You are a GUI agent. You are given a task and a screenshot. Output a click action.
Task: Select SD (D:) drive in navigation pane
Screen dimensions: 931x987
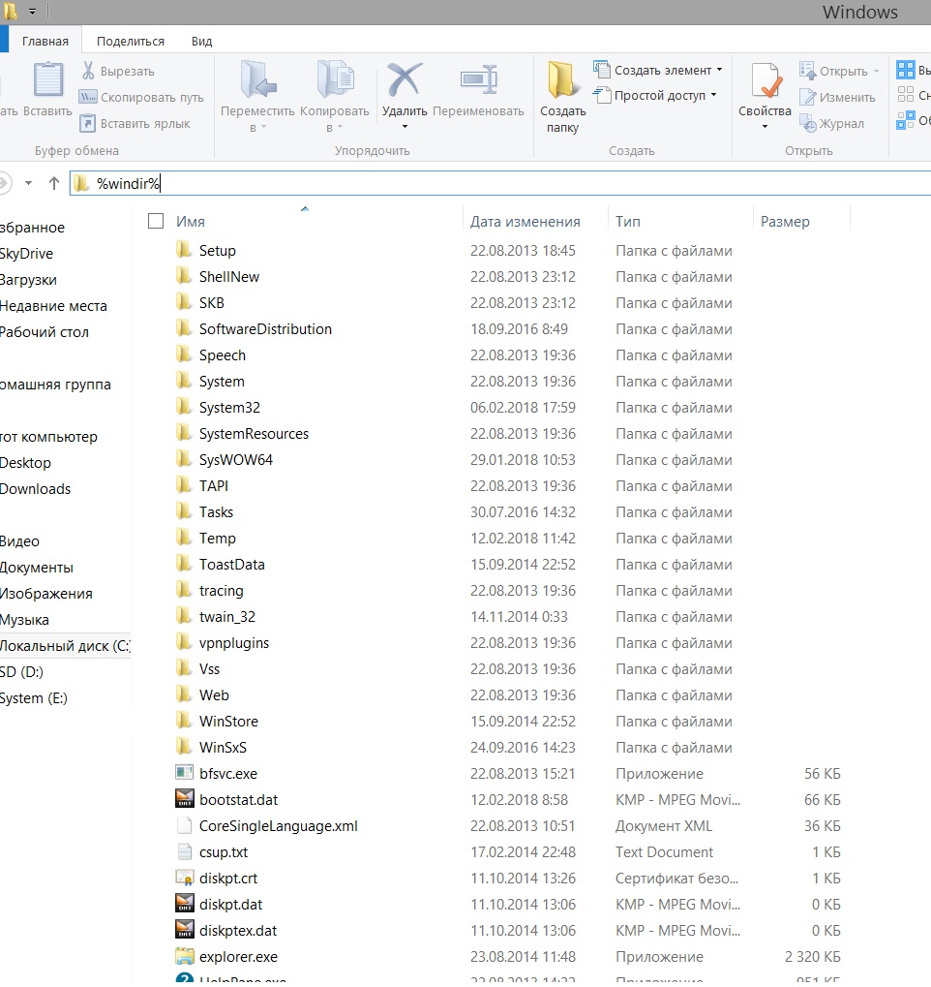click(x=21, y=671)
